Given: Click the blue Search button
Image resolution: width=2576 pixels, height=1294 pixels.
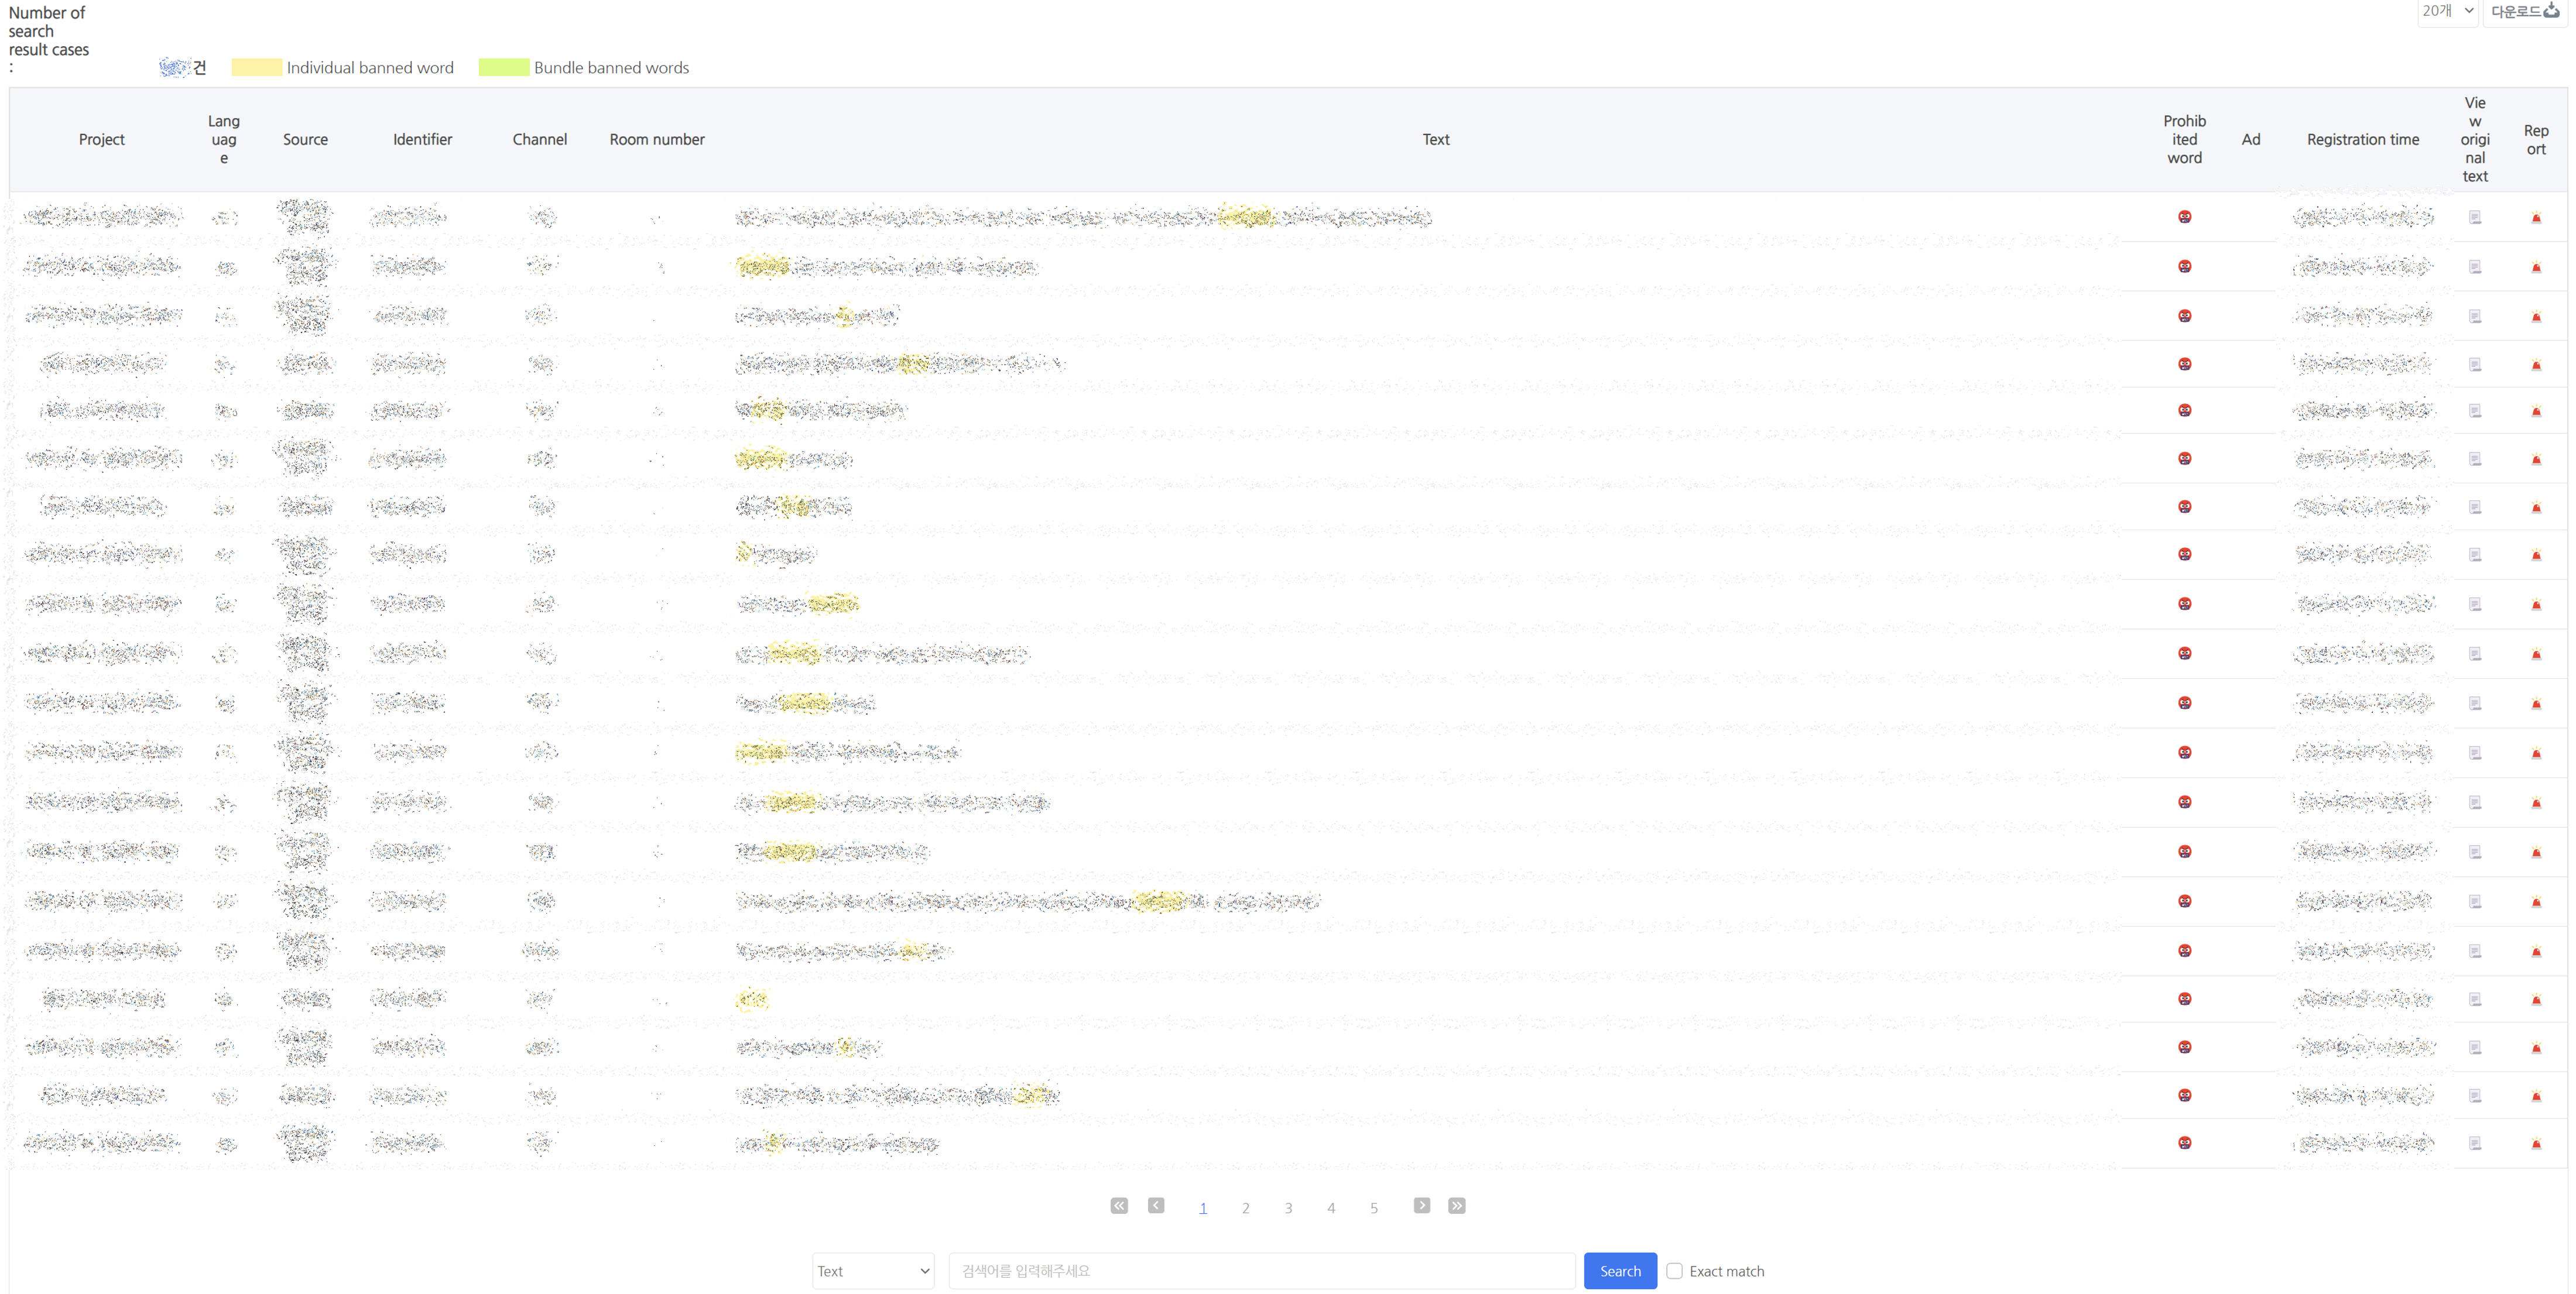Looking at the screenshot, I should pyautogui.click(x=1620, y=1271).
